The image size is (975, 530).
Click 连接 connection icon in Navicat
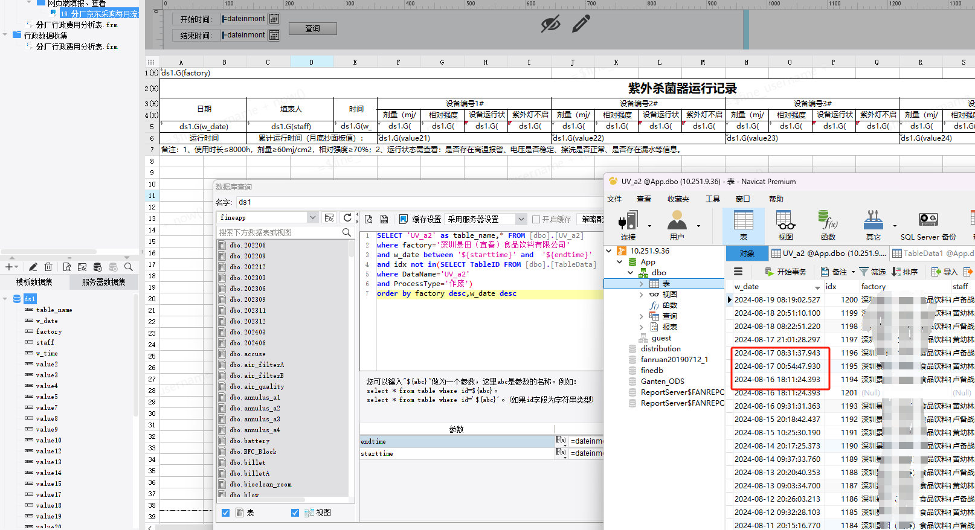point(628,225)
